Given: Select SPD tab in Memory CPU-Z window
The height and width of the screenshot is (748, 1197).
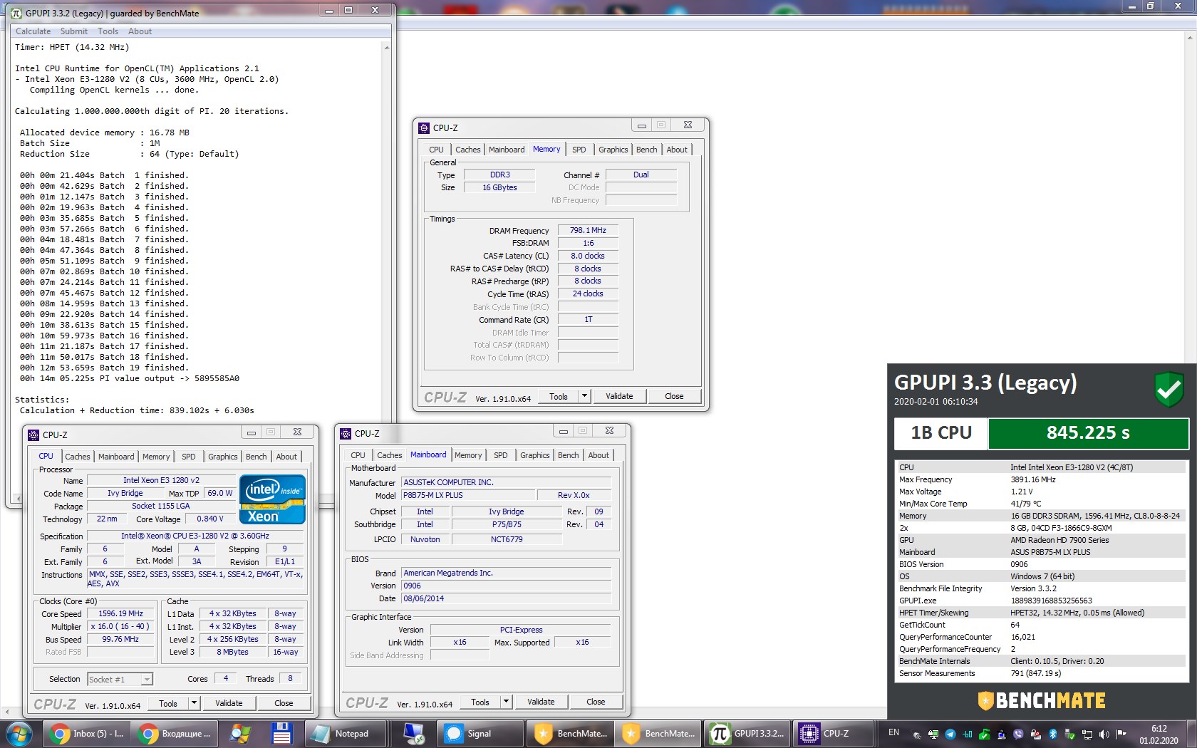Looking at the screenshot, I should (x=579, y=150).
